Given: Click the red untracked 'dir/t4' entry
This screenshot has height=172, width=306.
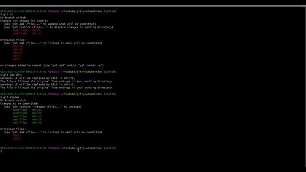Looking at the screenshot, I should (x=18, y=50).
